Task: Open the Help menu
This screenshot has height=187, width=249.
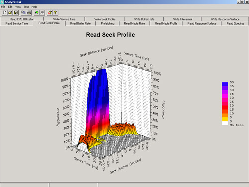Action: [x=34, y=7]
